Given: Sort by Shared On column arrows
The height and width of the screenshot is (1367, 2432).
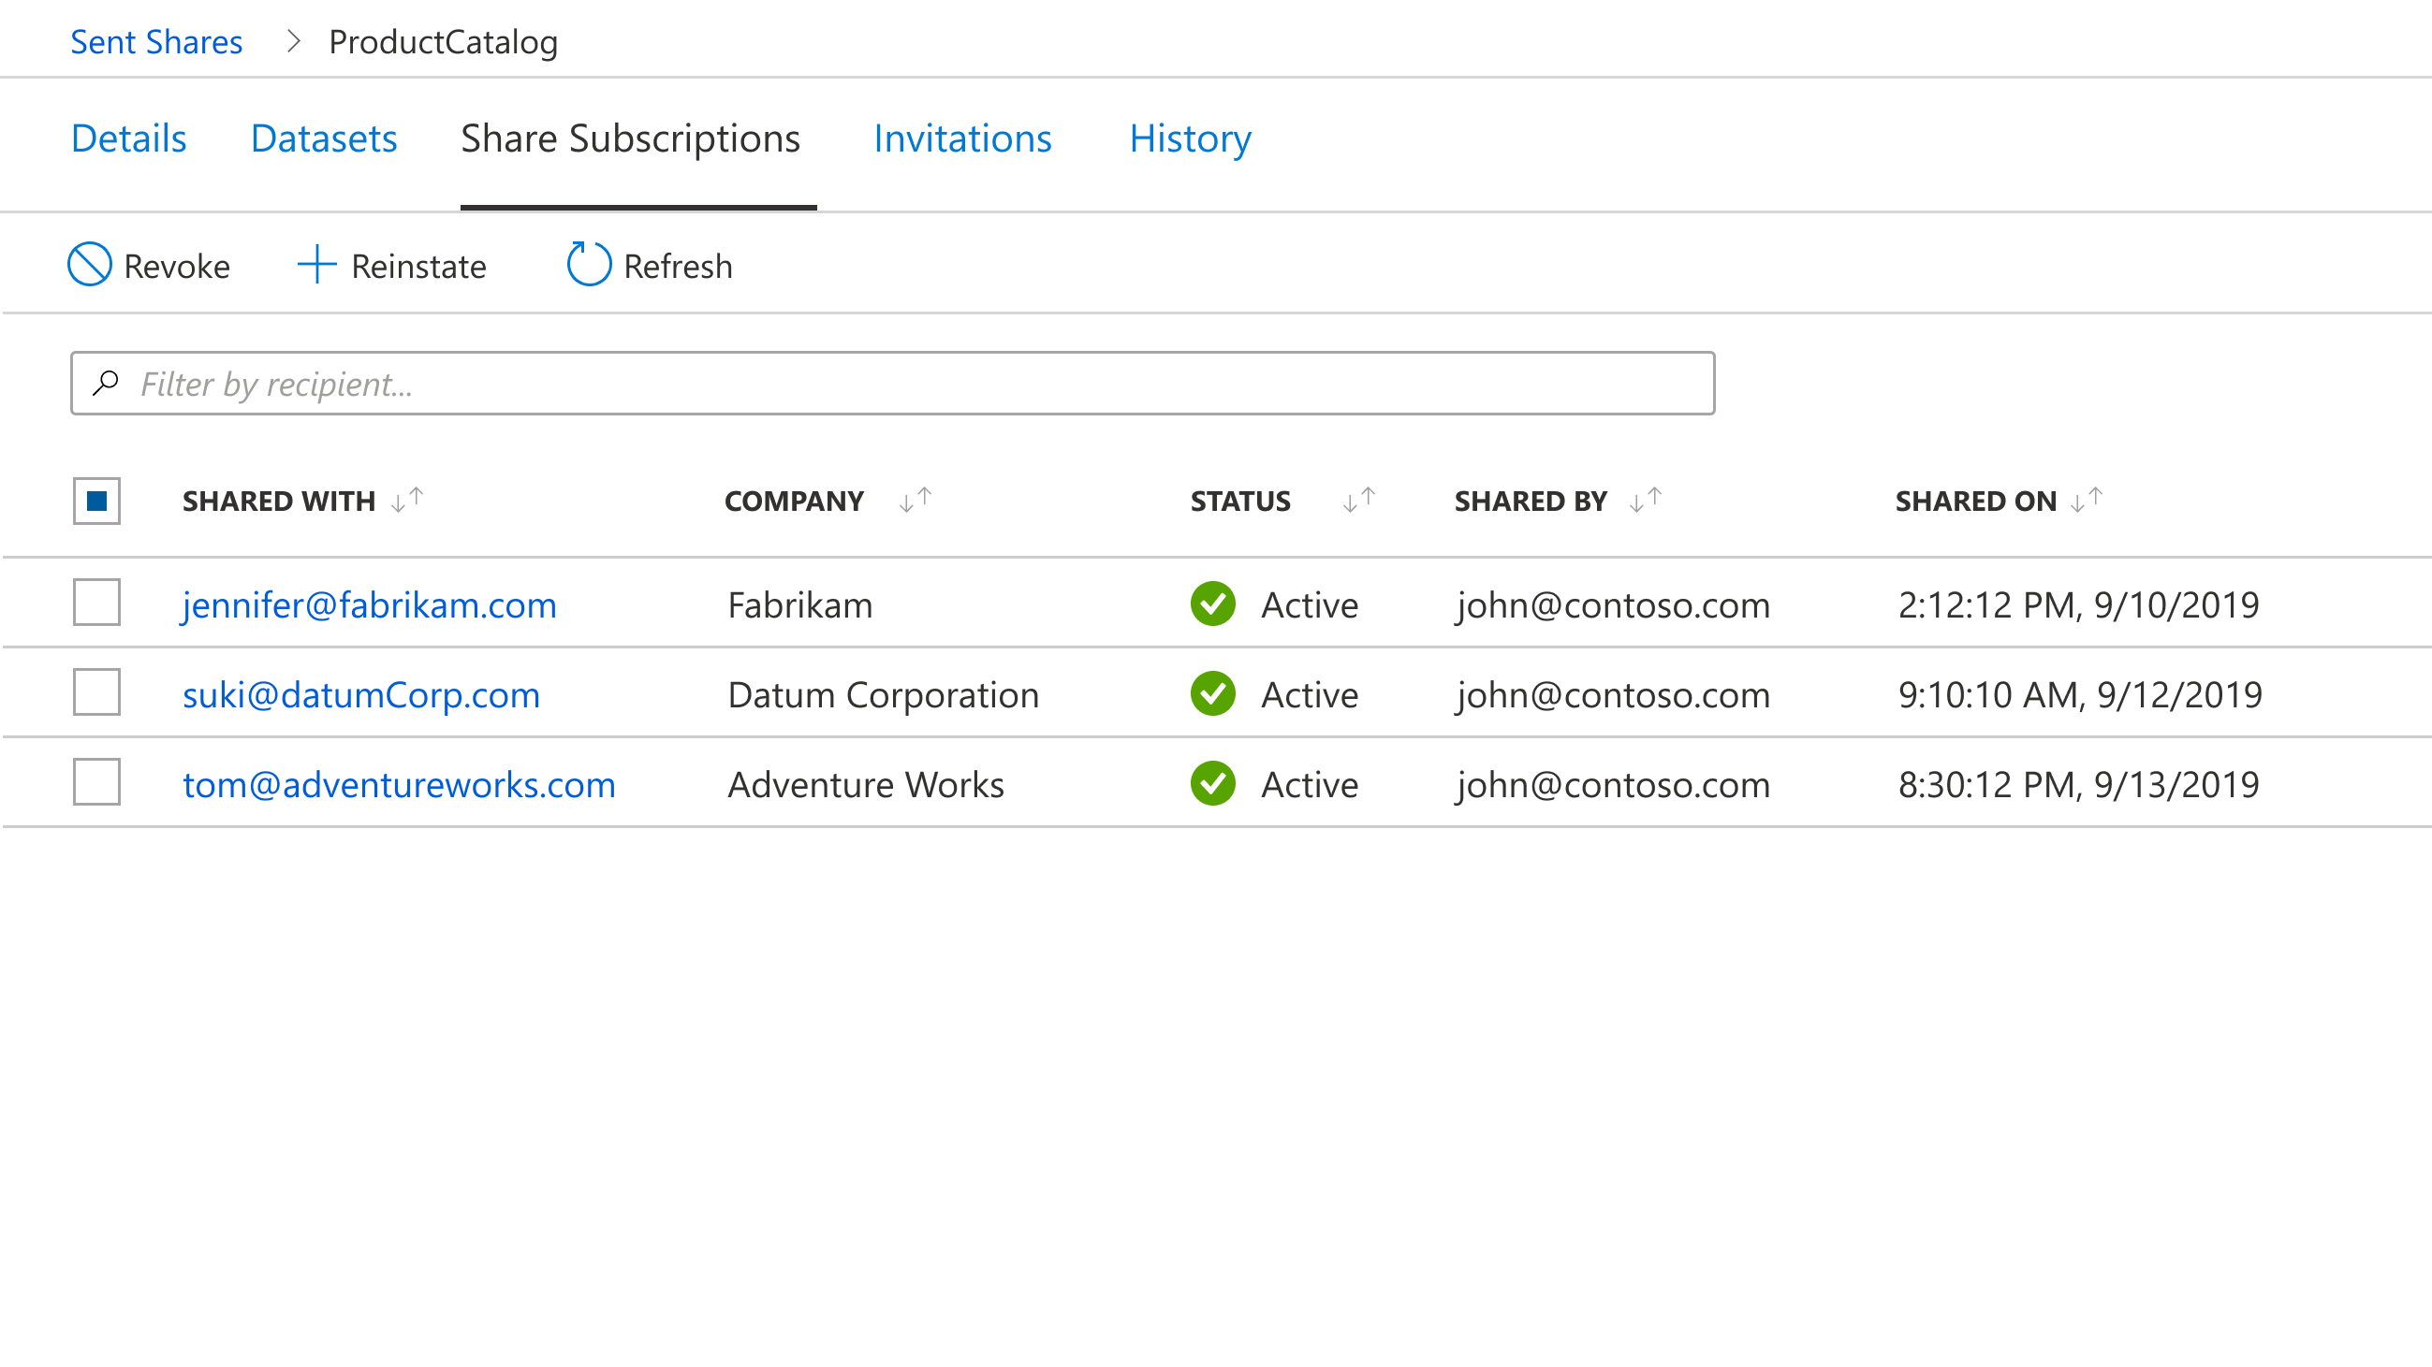Looking at the screenshot, I should tap(2086, 500).
